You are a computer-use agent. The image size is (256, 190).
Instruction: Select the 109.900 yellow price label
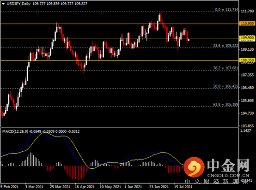(247, 38)
